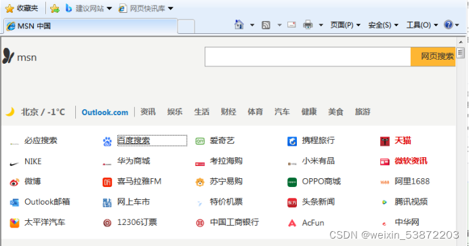
Task: Click the NIKE swoosh icon
Action: tap(14, 163)
